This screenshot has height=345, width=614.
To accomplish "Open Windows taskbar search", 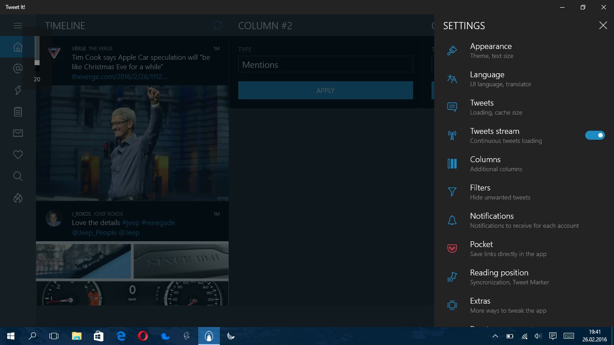I will point(32,336).
